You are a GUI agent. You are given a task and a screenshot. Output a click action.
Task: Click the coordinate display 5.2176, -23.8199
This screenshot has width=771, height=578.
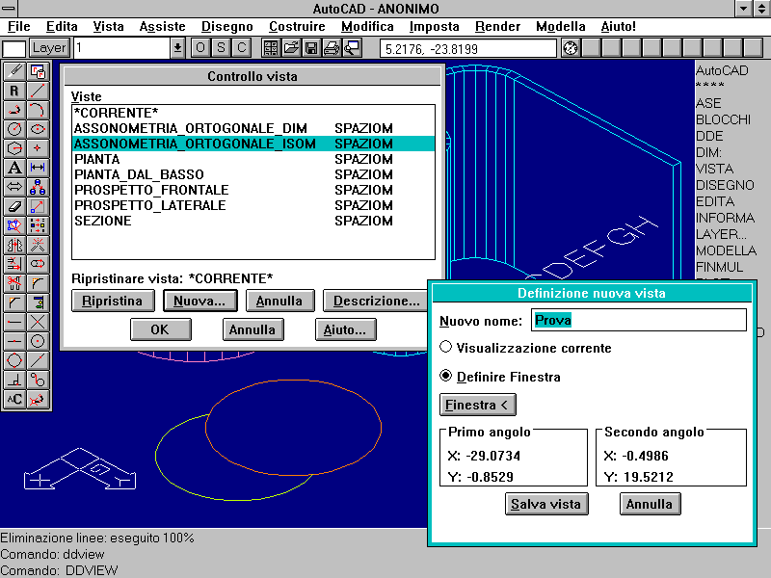468,49
